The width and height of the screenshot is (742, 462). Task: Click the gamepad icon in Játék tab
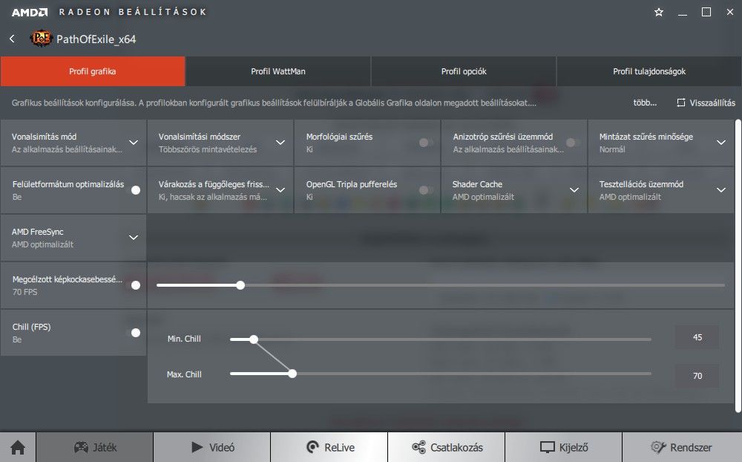point(81,447)
